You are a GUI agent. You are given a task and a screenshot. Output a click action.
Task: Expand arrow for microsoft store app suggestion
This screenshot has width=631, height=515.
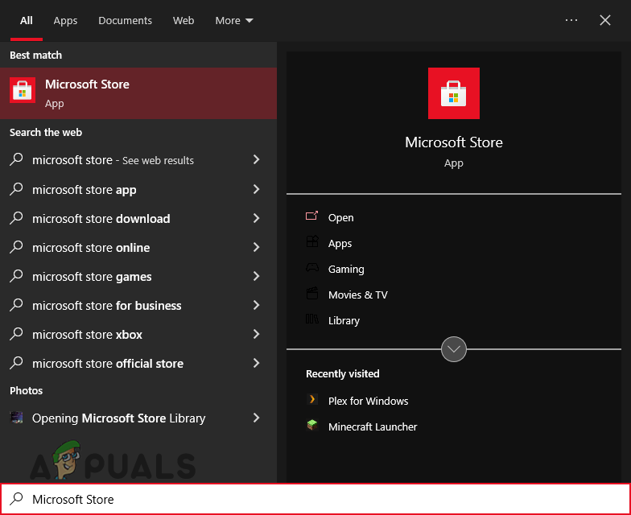point(257,189)
